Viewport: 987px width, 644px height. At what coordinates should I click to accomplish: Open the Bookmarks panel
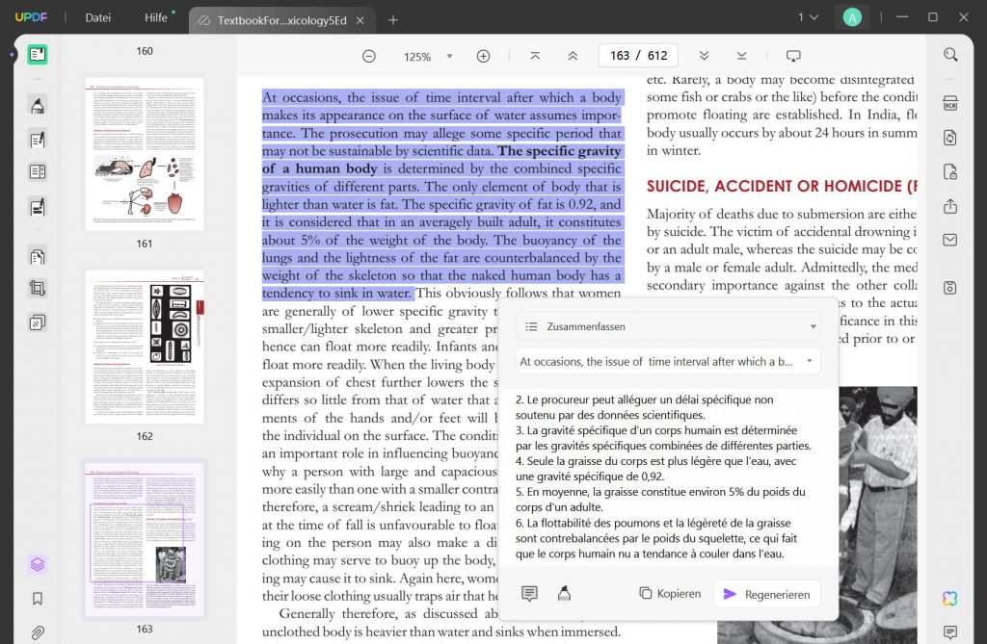pyautogui.click(x=38, y=598)
